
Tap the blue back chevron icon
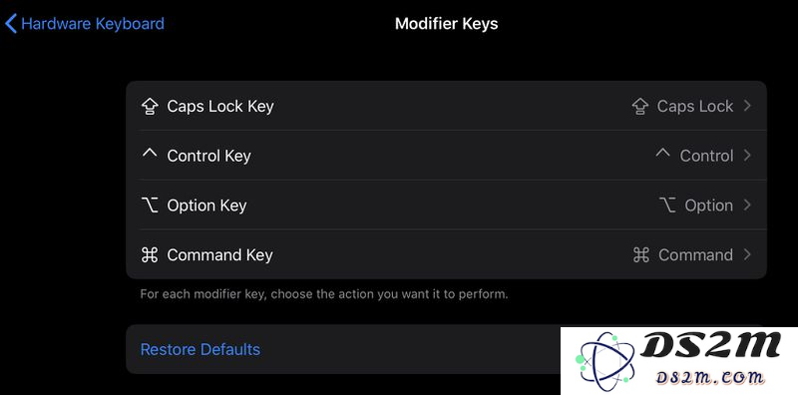pos(11,23)
